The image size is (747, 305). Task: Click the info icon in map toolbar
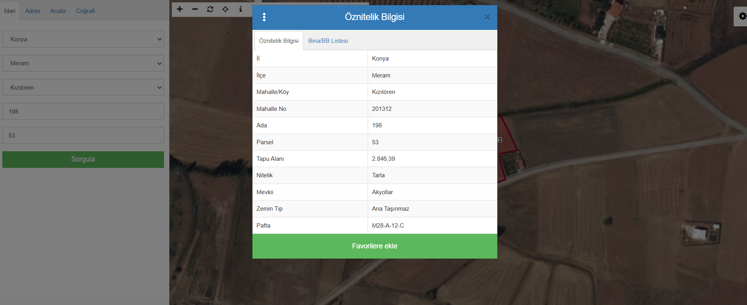point(241,9)
